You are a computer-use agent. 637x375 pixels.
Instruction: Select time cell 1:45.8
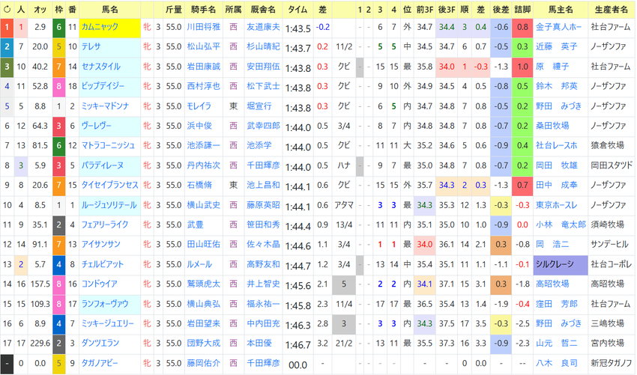click(x=298, y=305)
